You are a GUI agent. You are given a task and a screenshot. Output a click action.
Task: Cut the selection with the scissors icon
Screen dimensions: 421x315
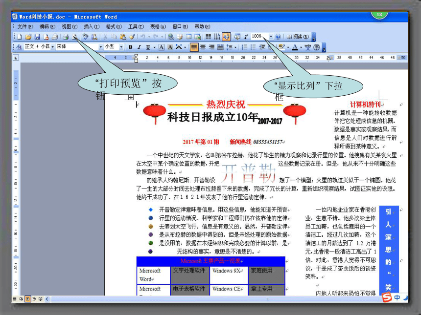tap(106, 37)
